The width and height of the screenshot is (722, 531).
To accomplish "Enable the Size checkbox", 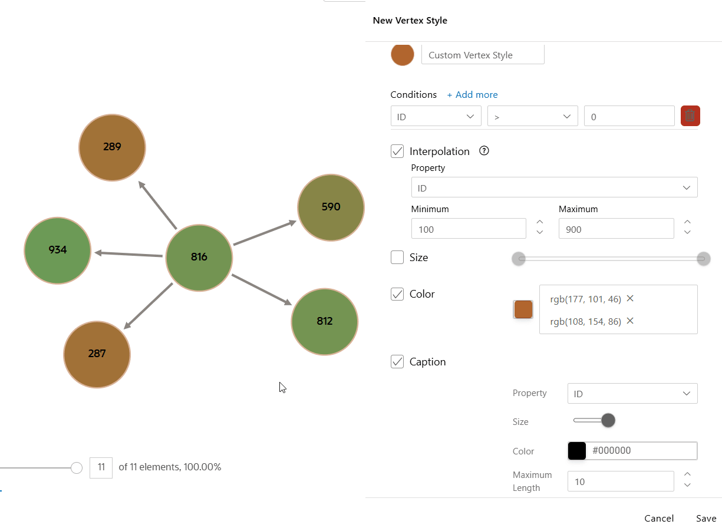I will pyautogui.click(x=397, y=258).
